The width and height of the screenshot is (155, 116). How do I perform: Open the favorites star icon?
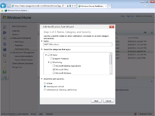point(149,6)
